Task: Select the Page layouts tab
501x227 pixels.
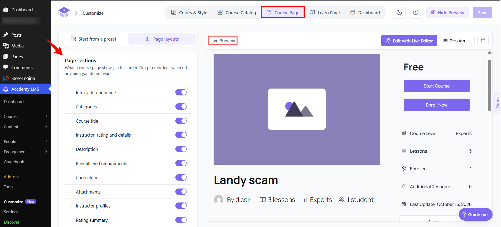Action: 162,39
